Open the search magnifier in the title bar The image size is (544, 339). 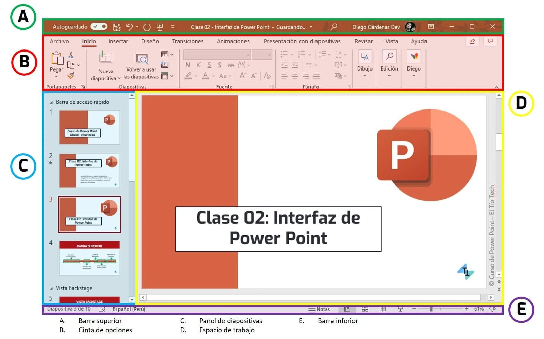coord(334,26)
